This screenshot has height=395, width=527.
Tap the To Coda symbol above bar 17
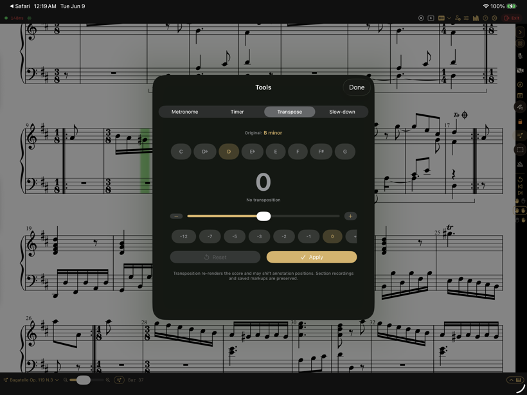[461, 115]
